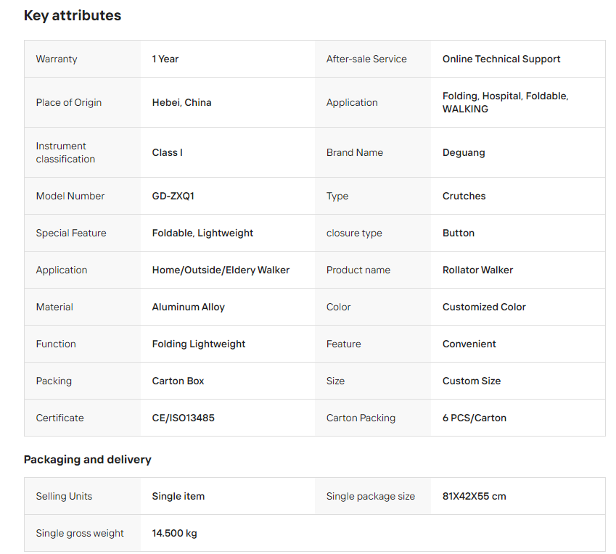Select the "Customized Color" value
The width and height of the screenshot is (616, 554).
pos(484,307)
